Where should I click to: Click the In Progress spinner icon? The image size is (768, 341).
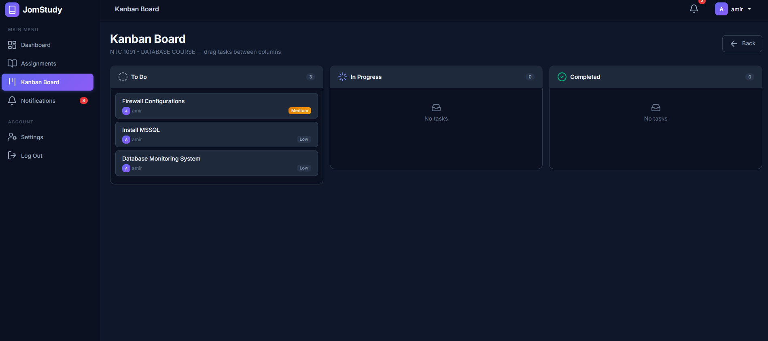click(343, 77)
